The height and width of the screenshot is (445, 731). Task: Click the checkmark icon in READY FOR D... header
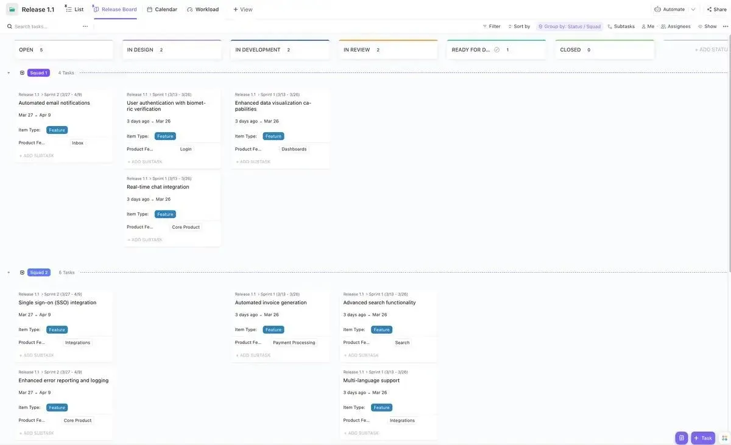[496, 50]
